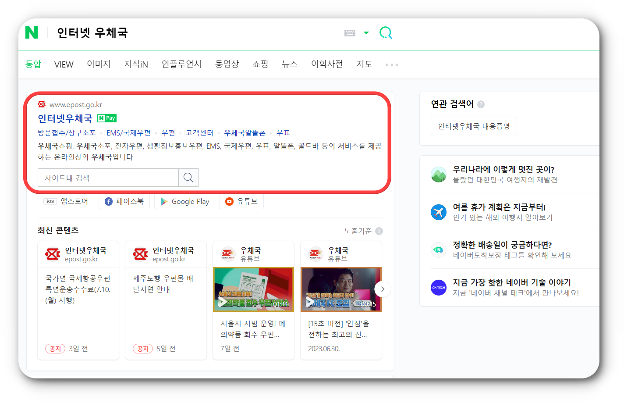Image resolution: width=624 pixels, height=403 pixels.
Task: Open the Google Play button
Action: coord(184,201)
